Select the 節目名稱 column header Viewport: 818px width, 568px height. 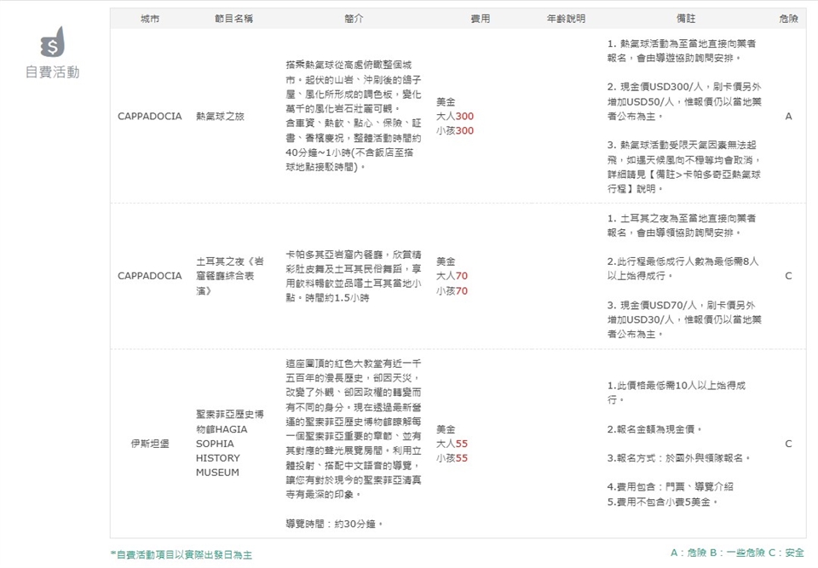[x=234, y=19]
